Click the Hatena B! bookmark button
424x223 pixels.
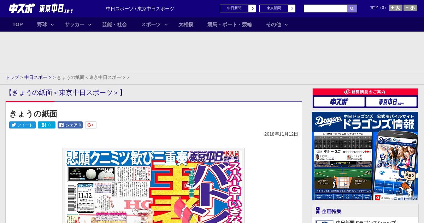tap(47, 125)
